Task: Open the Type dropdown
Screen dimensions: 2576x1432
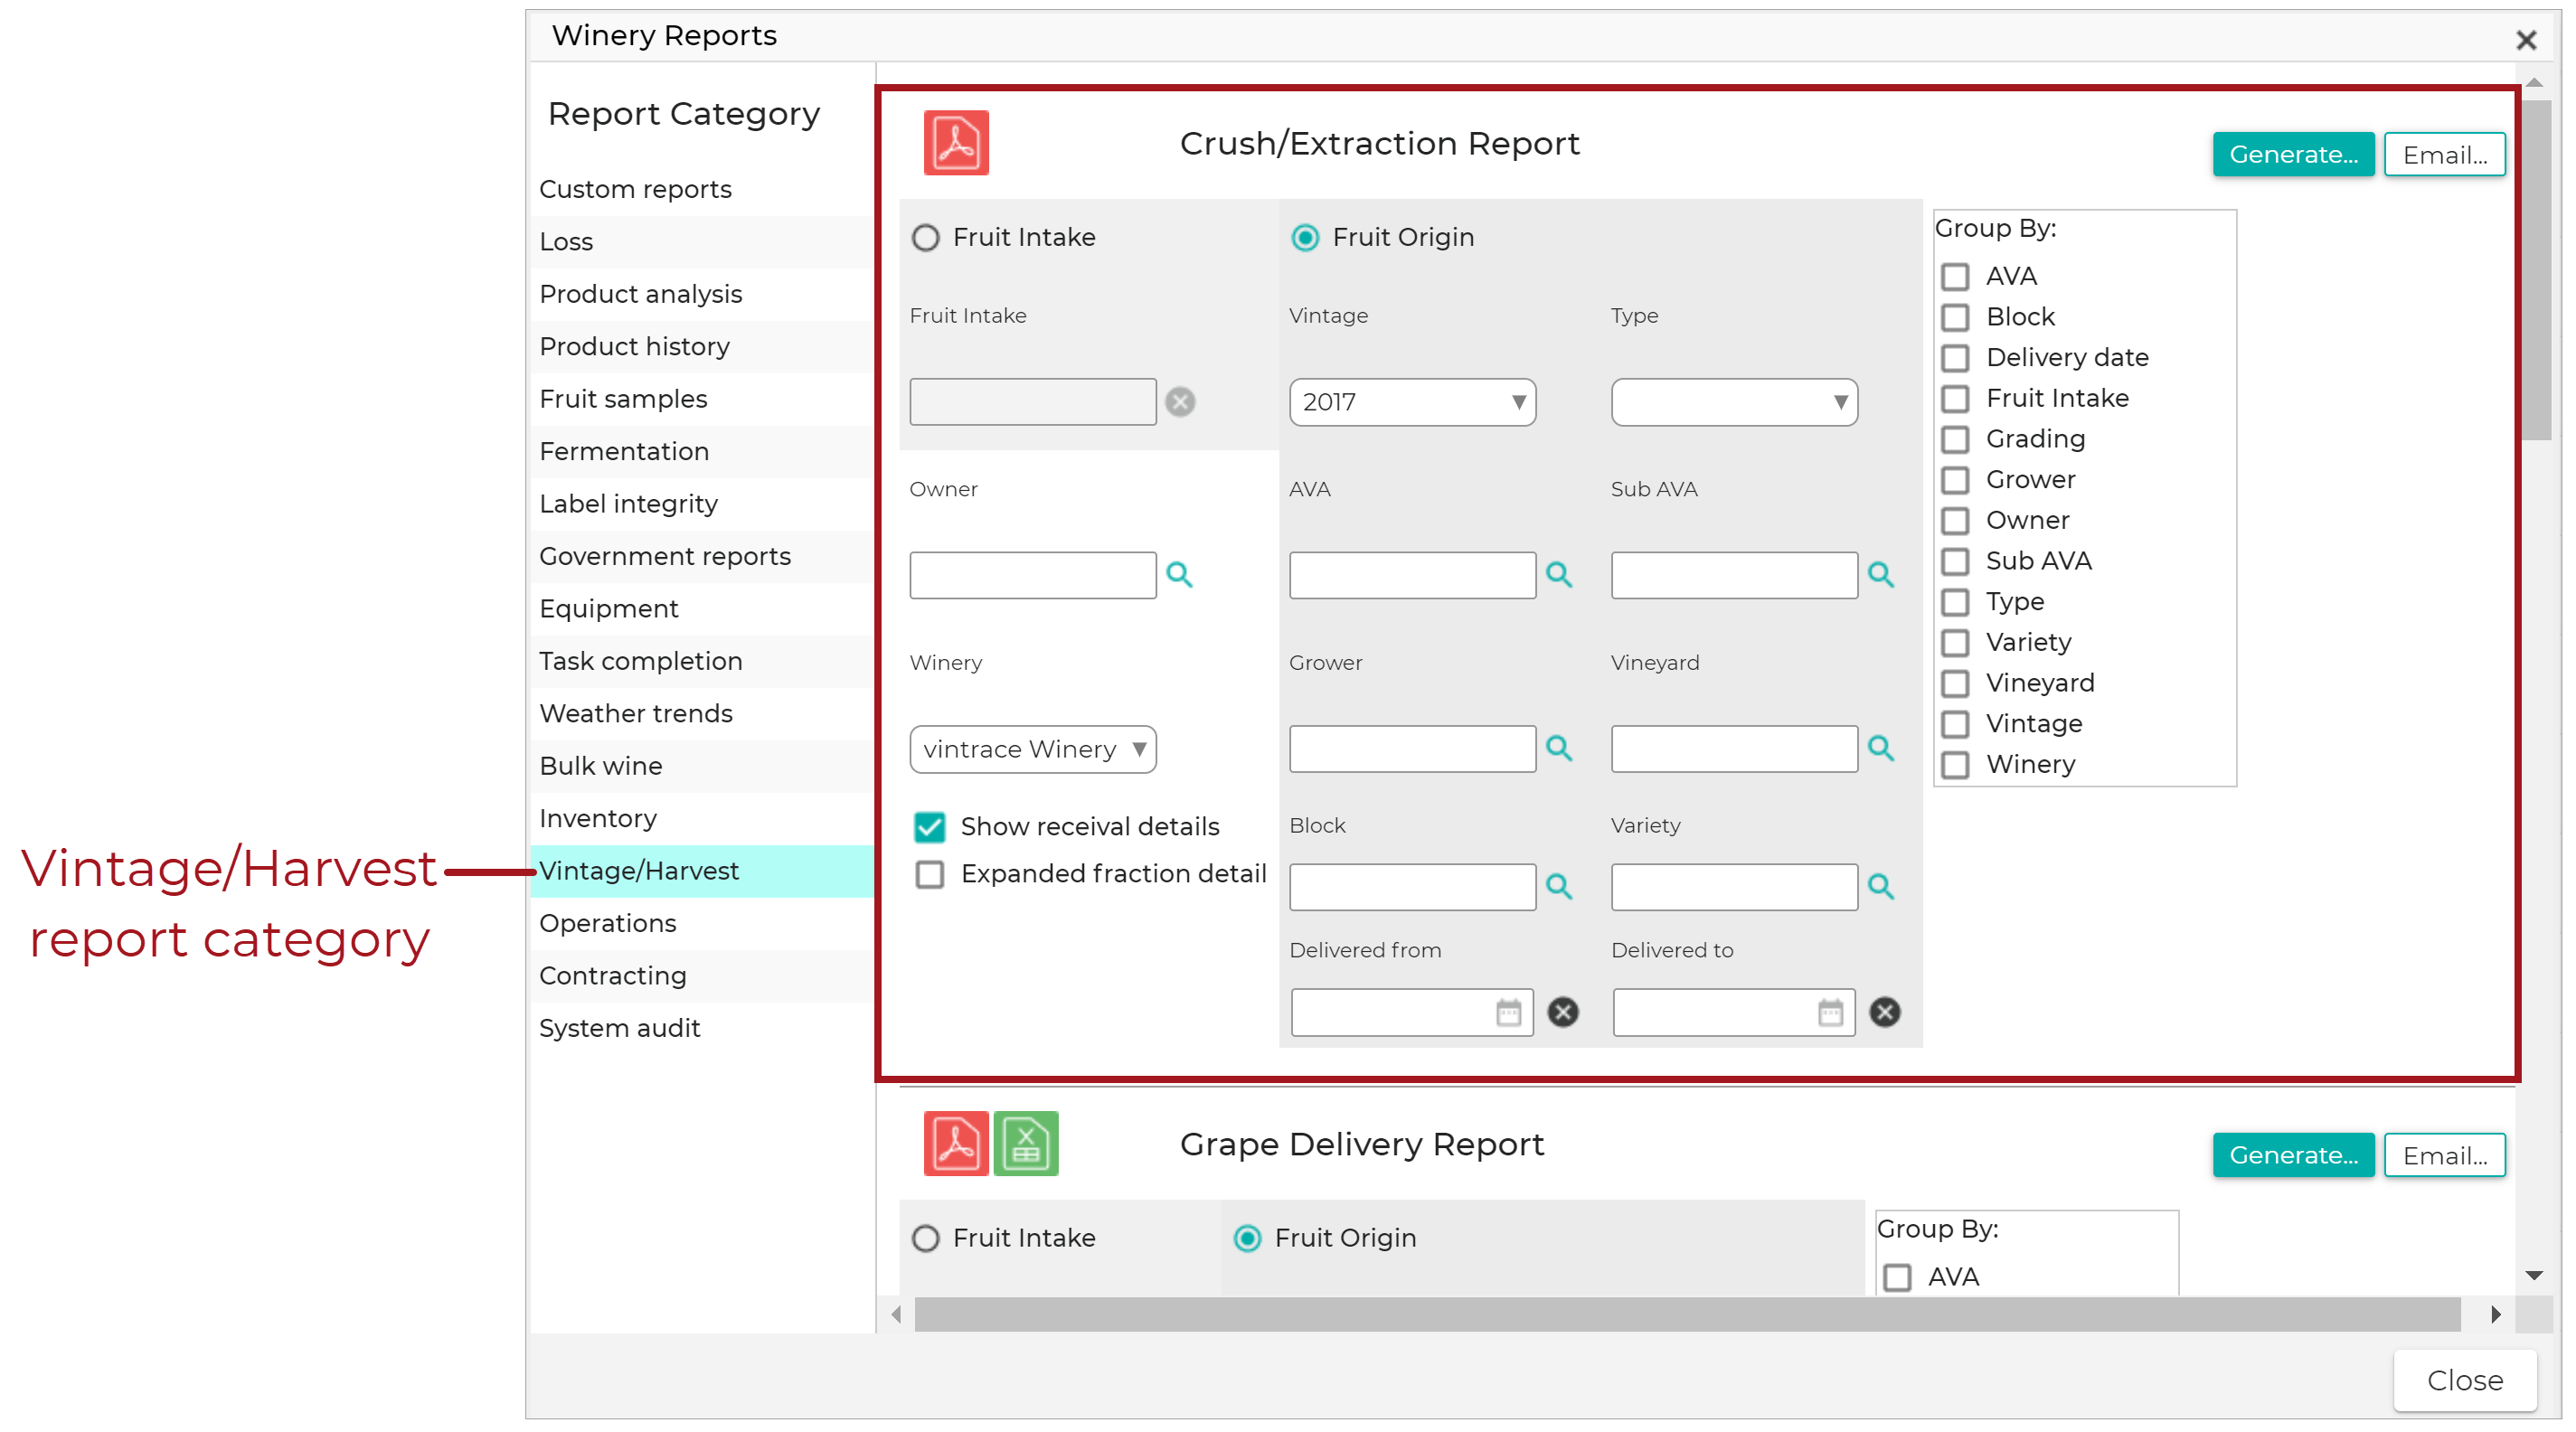Action: tap(1734, 402)
